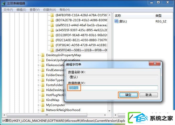Click tree pane vertical scrollbar down arrow

109,111
